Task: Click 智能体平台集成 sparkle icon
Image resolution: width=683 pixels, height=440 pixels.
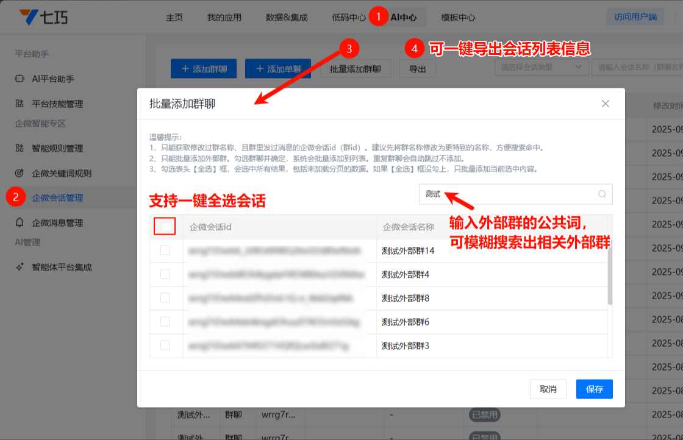Action: 20,267
